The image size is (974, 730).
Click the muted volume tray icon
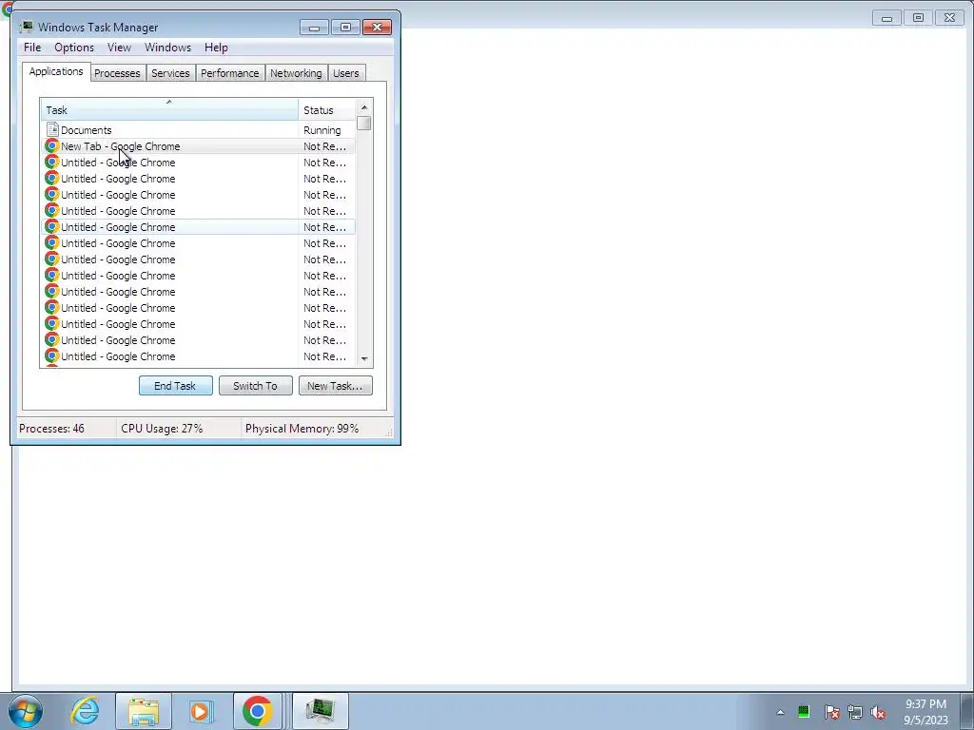pyautogui.click(x=878, y=712)
